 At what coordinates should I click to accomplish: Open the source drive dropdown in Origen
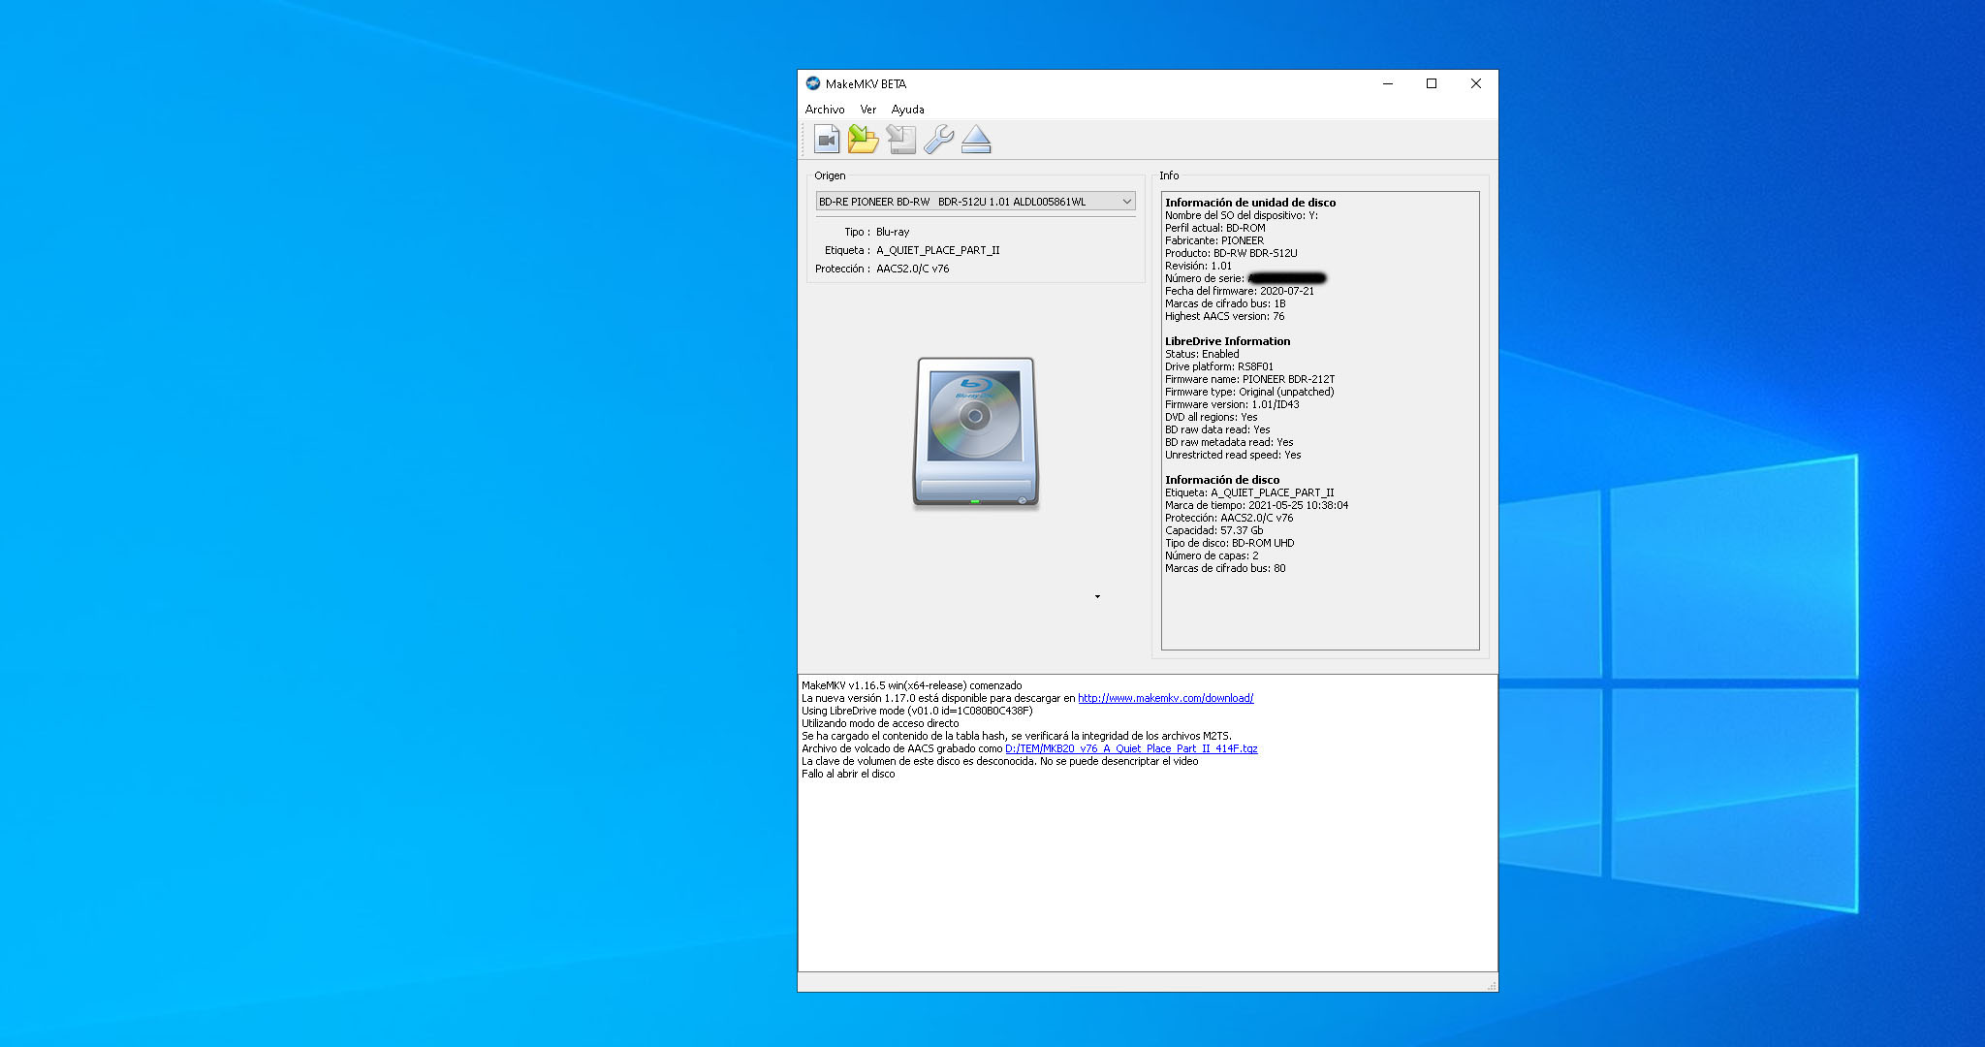[x=972, y=201]
